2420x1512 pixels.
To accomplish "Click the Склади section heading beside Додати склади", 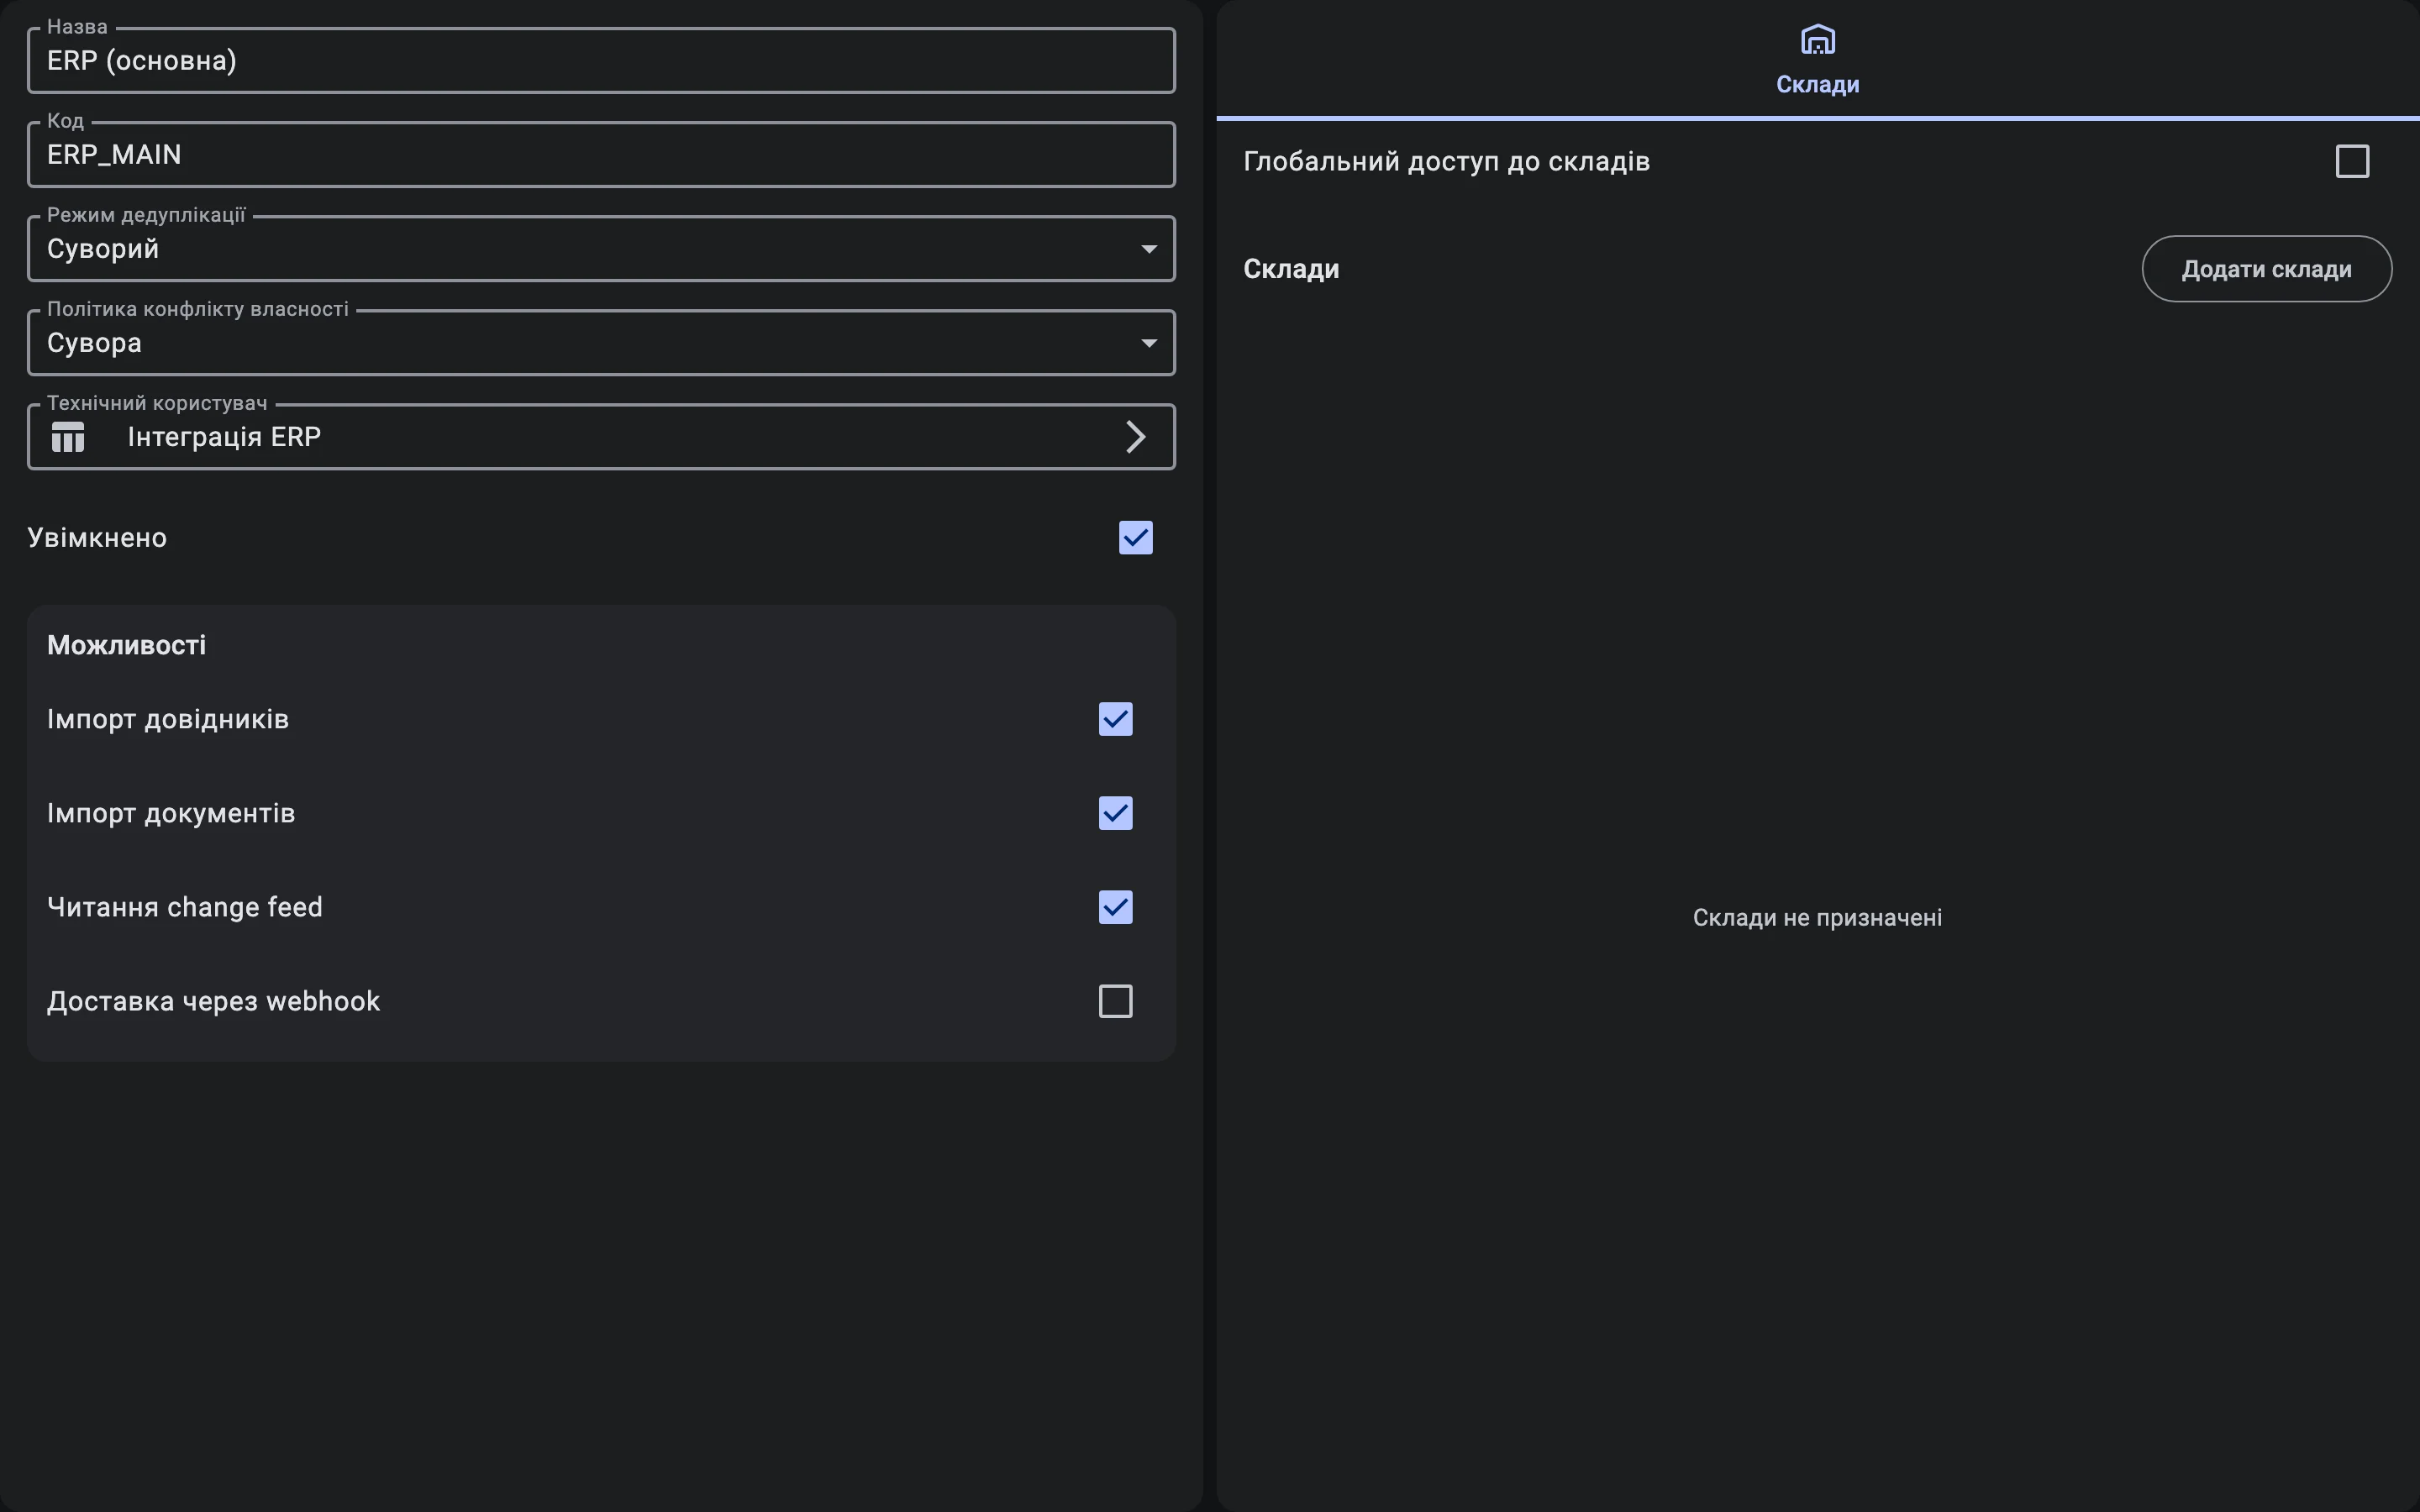I will pyautogui.click(x=1291, y=269).
